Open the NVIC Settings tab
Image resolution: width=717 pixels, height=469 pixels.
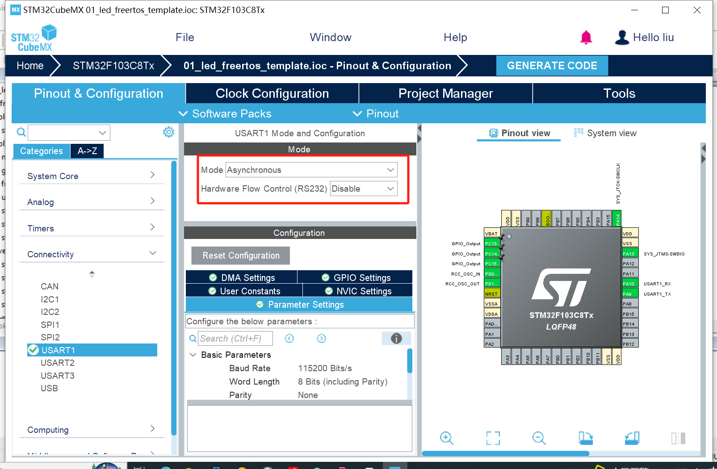[358, 291]
